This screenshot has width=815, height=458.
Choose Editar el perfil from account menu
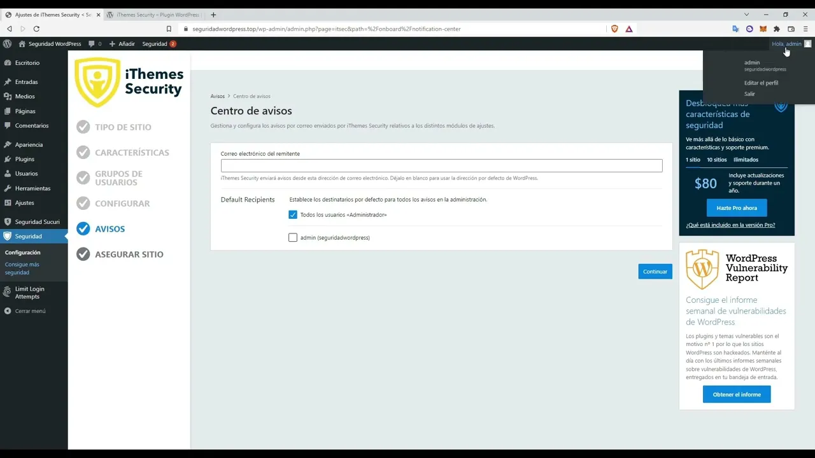pos(762,83)
